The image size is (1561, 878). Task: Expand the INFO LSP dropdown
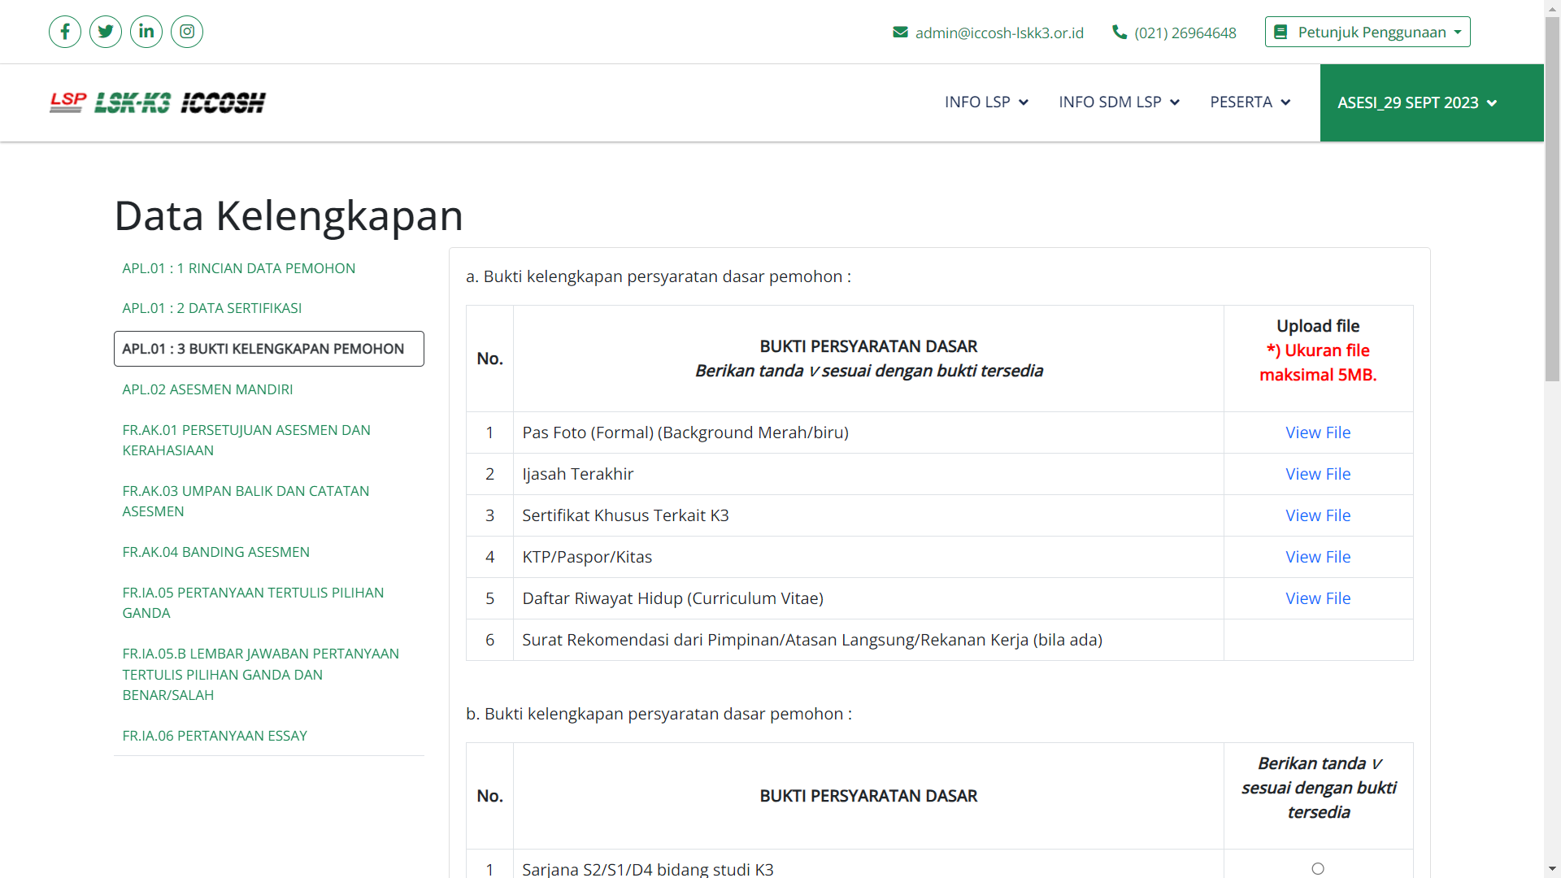pyautogui.click(x=985, y=102)
